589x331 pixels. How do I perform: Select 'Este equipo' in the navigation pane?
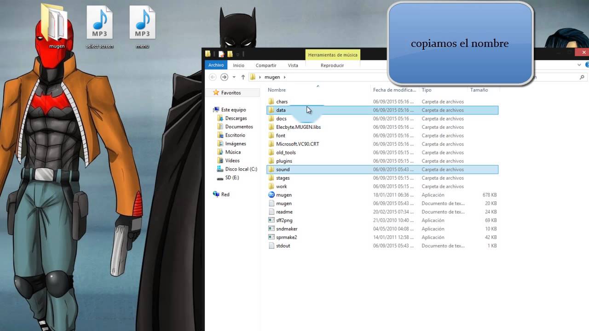(x=234, y=110)
